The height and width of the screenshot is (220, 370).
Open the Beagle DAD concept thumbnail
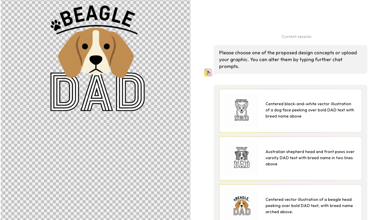tap(242, 205)
